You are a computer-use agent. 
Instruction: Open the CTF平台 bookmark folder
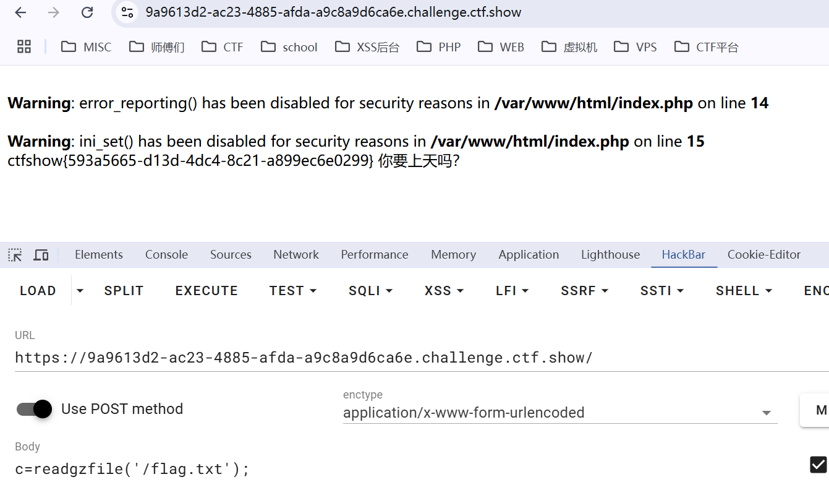[707, 47]
